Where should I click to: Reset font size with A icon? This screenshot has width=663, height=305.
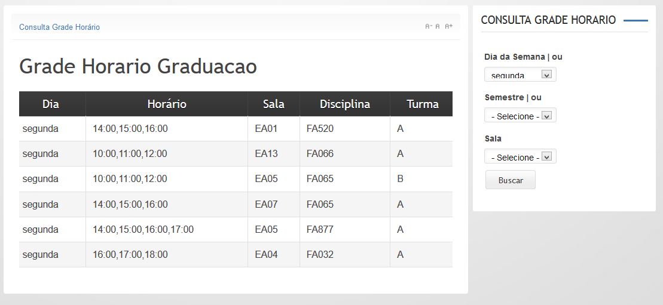[438, 26]
